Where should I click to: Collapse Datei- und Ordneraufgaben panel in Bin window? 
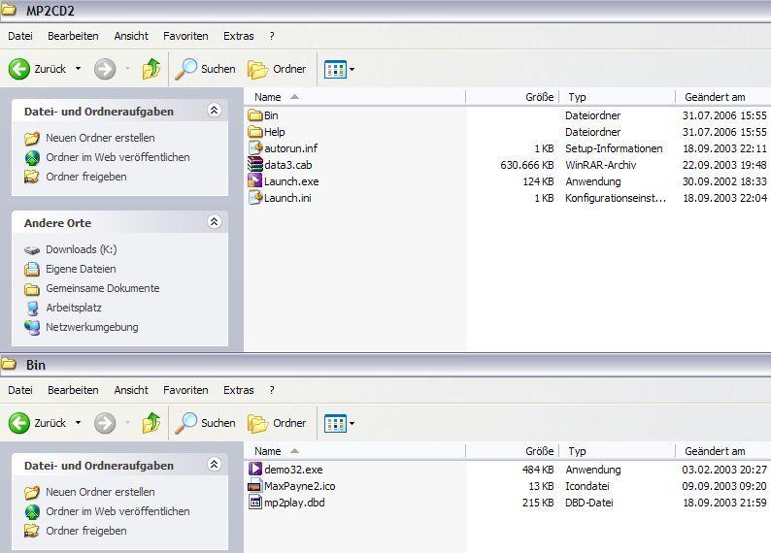[214, 465]
